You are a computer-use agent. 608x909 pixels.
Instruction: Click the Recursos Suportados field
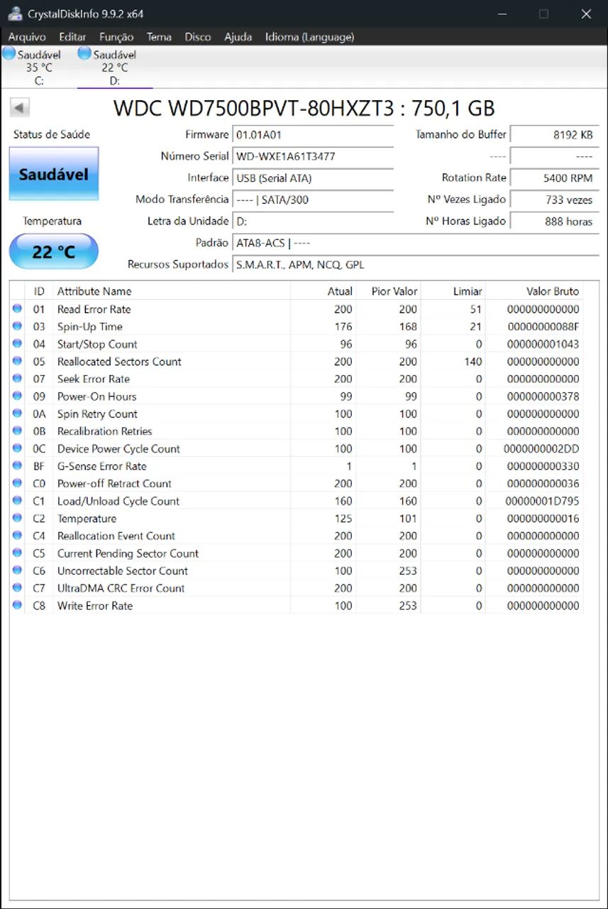(416, 265)
